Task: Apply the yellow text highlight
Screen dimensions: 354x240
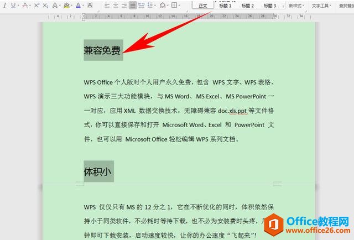Action: click(x=66, y=5)
